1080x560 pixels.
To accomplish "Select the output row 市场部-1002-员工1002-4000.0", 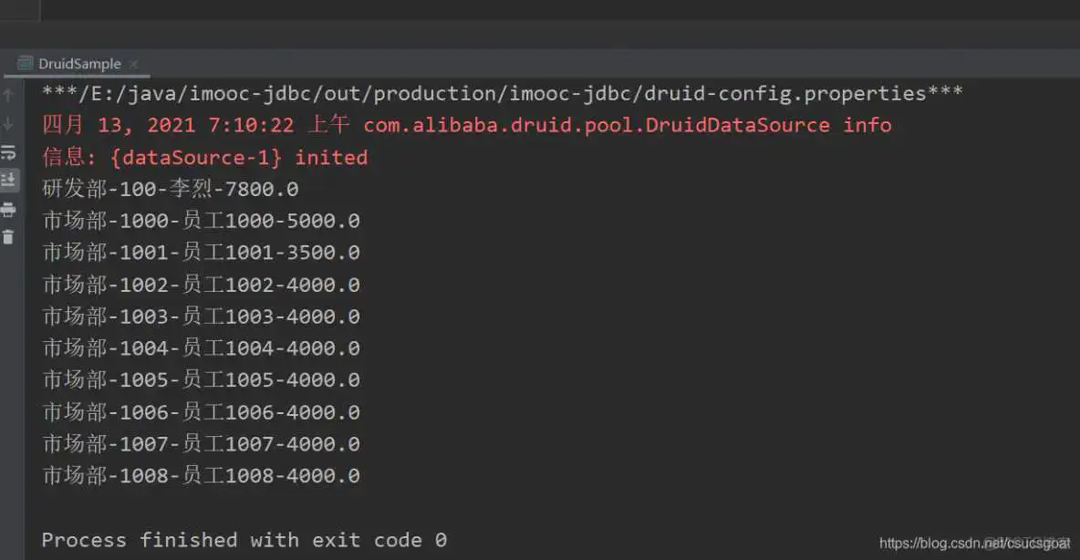I will click(x=201, y=285).
